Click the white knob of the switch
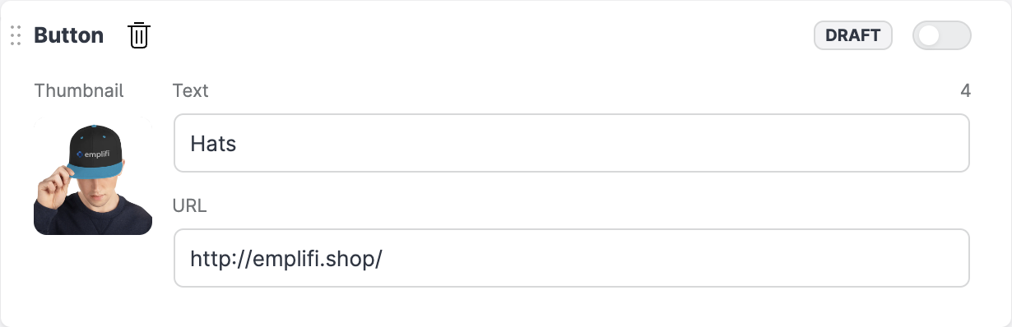Viewport: 1012px width, 327px height. pyautogui.click(x=929, y=35)
